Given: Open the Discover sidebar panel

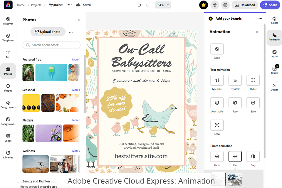Looking at the screenshot, I should [x=8, y=21].
